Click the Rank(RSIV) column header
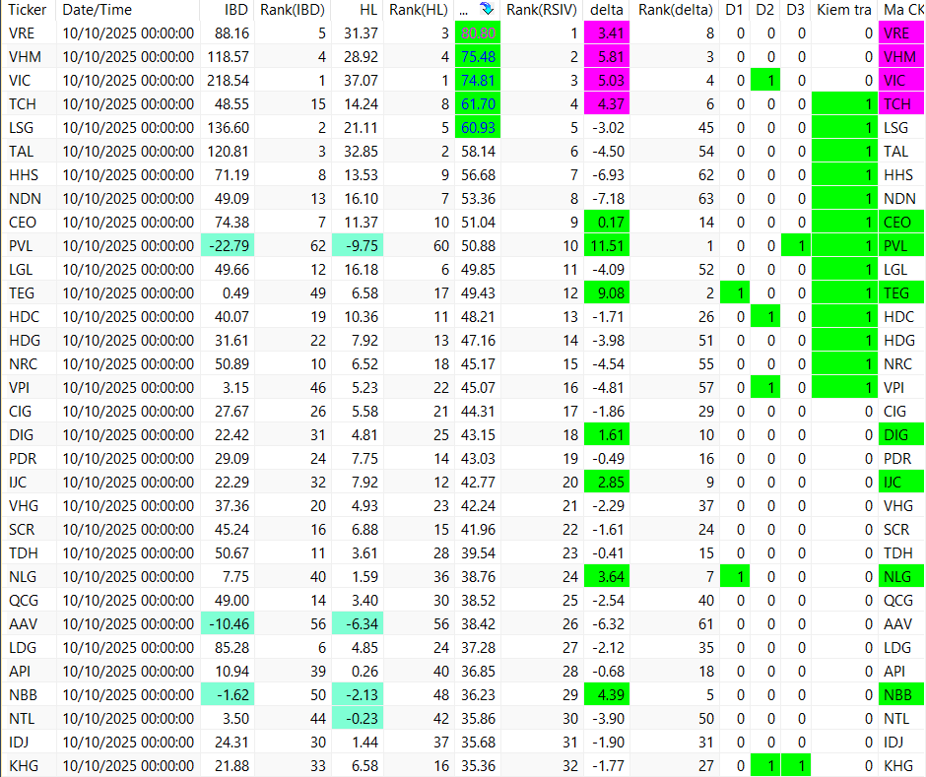This screenshot has width=926, height=777. pos(542,10)
